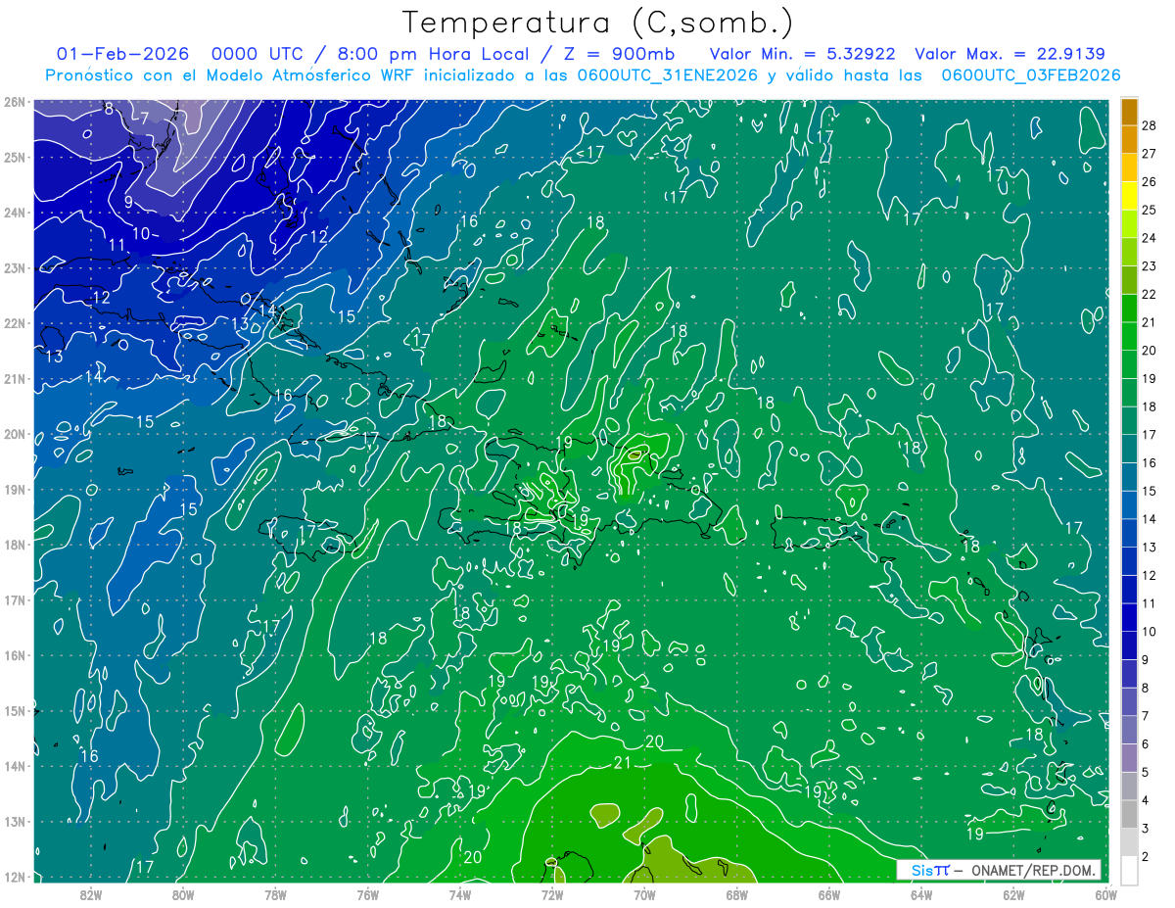Click the "18N" latitude axis label
1175x908 pixels.
point(15,545)
